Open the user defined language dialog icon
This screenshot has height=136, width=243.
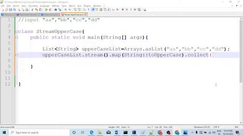97,9
